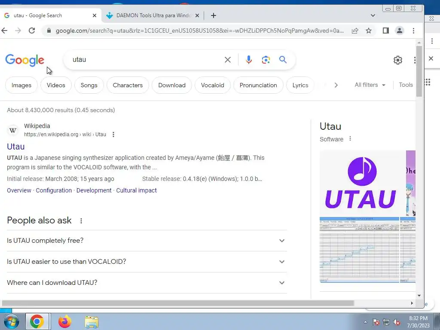Viewport: 440px width, 330px height.
Task: Select the Pronunciation filter chip
Action: pyautogui.click(x=258, y=85)
